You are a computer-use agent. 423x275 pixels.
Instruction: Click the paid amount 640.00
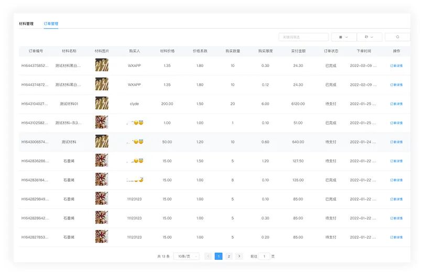click(x=298, y=142)
